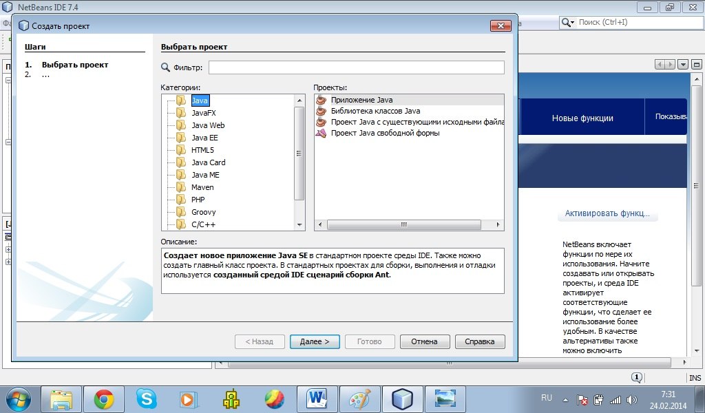Click the notifications icon in status bar
This screenshot has height=413, width=705.
coord(637,377)
